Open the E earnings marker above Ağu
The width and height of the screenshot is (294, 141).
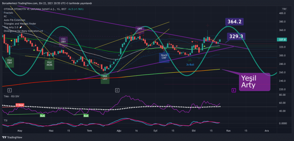pyautogui.click(x=117, y=91)
